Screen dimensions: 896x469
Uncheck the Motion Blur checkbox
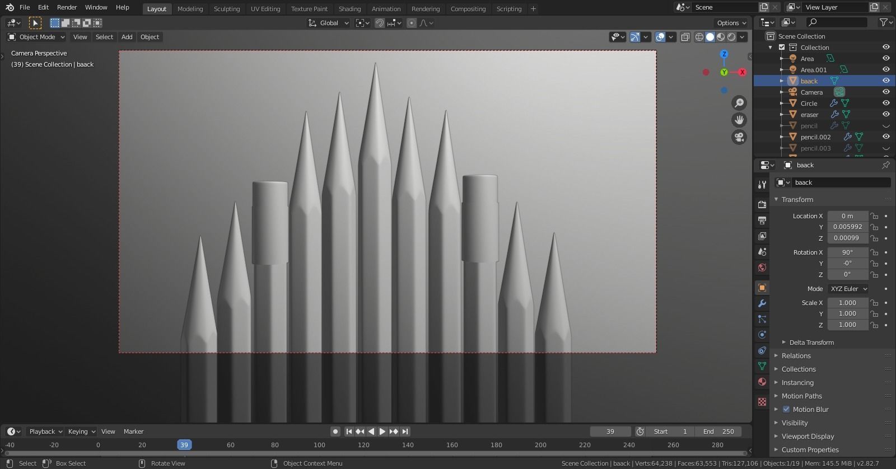(786, 409)
